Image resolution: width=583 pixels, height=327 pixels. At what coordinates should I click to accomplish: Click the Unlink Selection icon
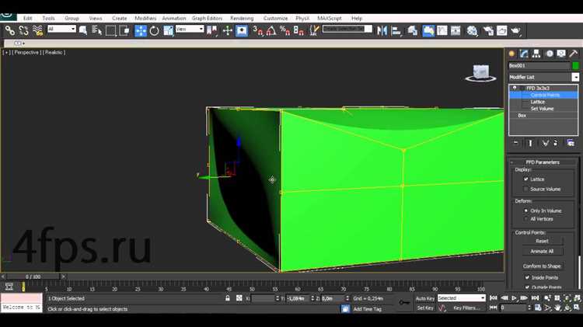tap(23, 30)
